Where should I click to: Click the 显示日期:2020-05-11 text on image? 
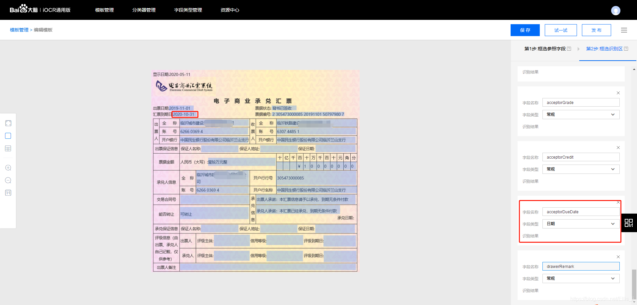[x=172, y=75]
